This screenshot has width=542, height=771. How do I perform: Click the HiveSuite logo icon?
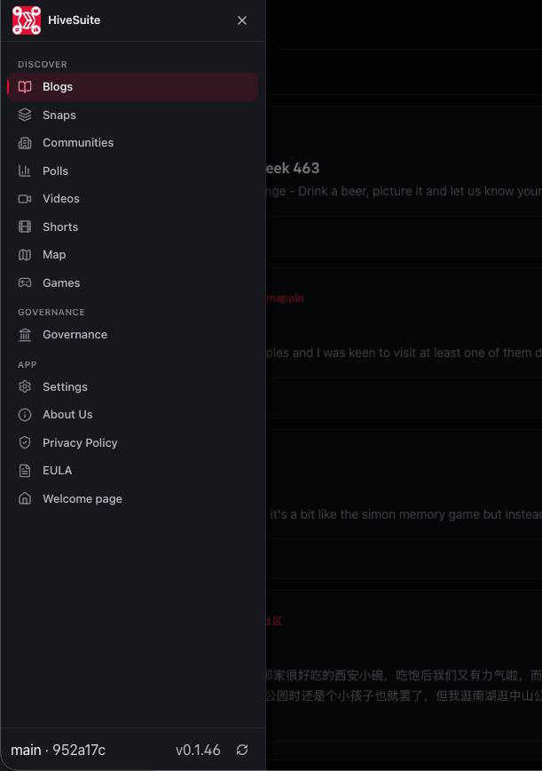(27, 20)
